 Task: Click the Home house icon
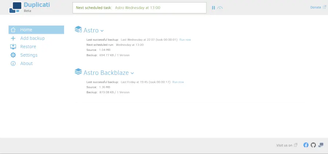coord(13,30)
